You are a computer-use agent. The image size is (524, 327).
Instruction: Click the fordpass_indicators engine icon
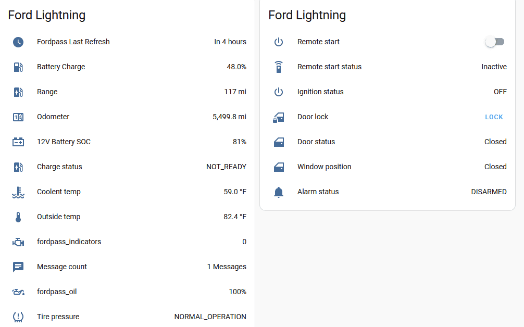18,242
